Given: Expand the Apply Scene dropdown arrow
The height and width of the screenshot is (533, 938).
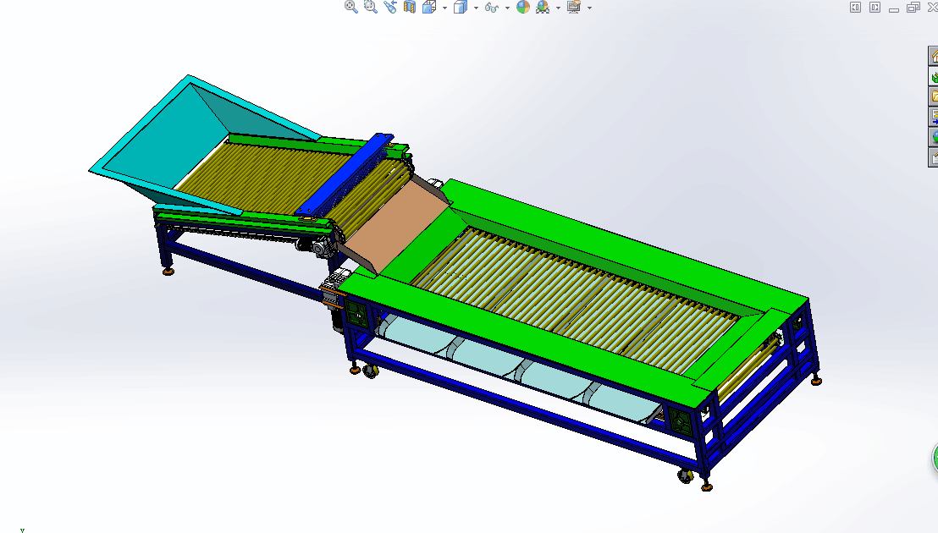Looking at the screenshot, I should pyautogui.click(x=558, y=8).
